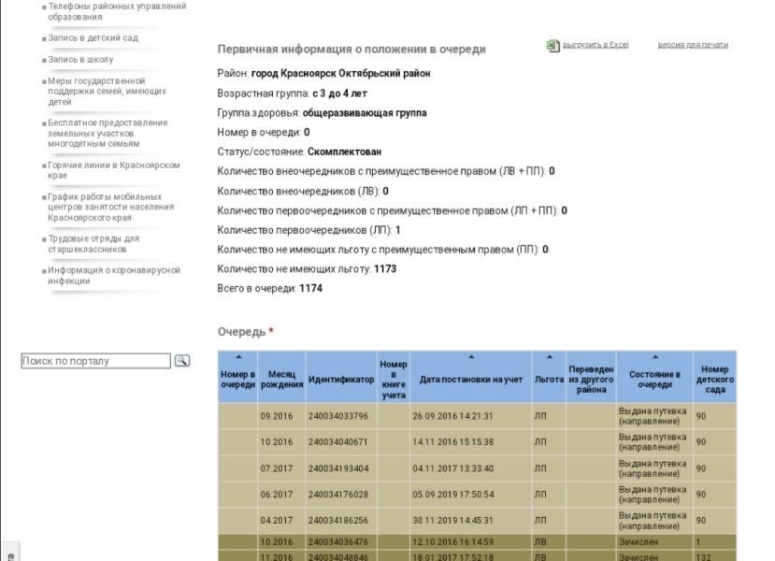Sort by 'Номер в очереди' arrow

(x=237, y=358)
